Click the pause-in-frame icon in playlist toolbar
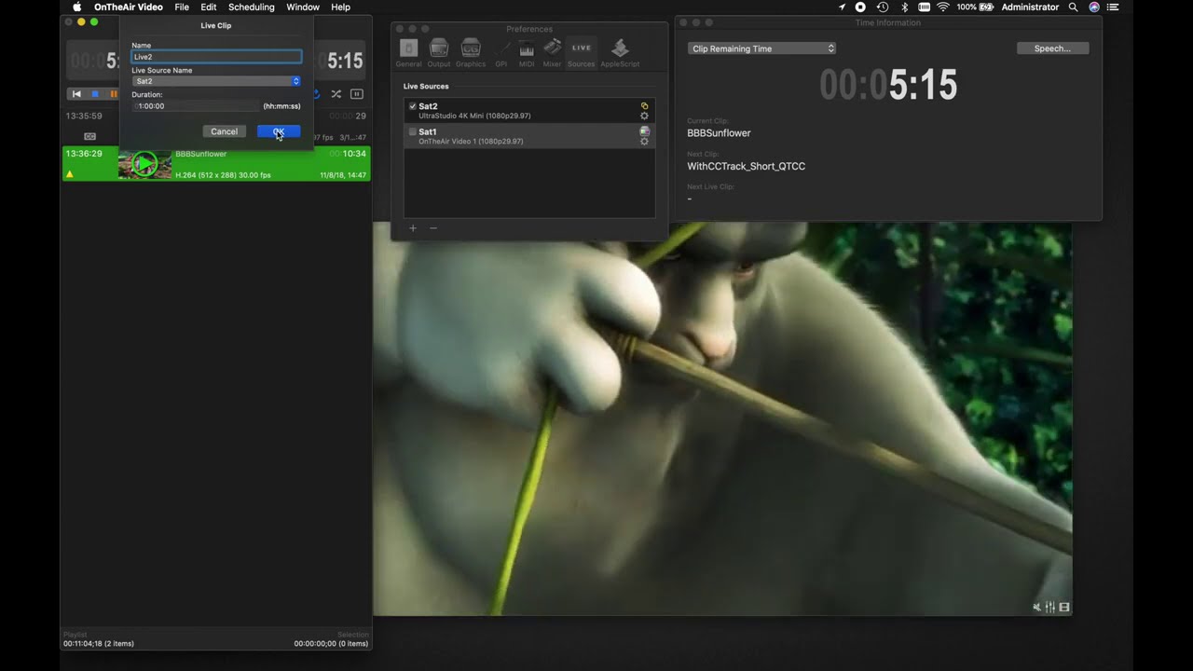This screenshot has width=1193, height=671. pyautogui.click(x=356, y=94)
